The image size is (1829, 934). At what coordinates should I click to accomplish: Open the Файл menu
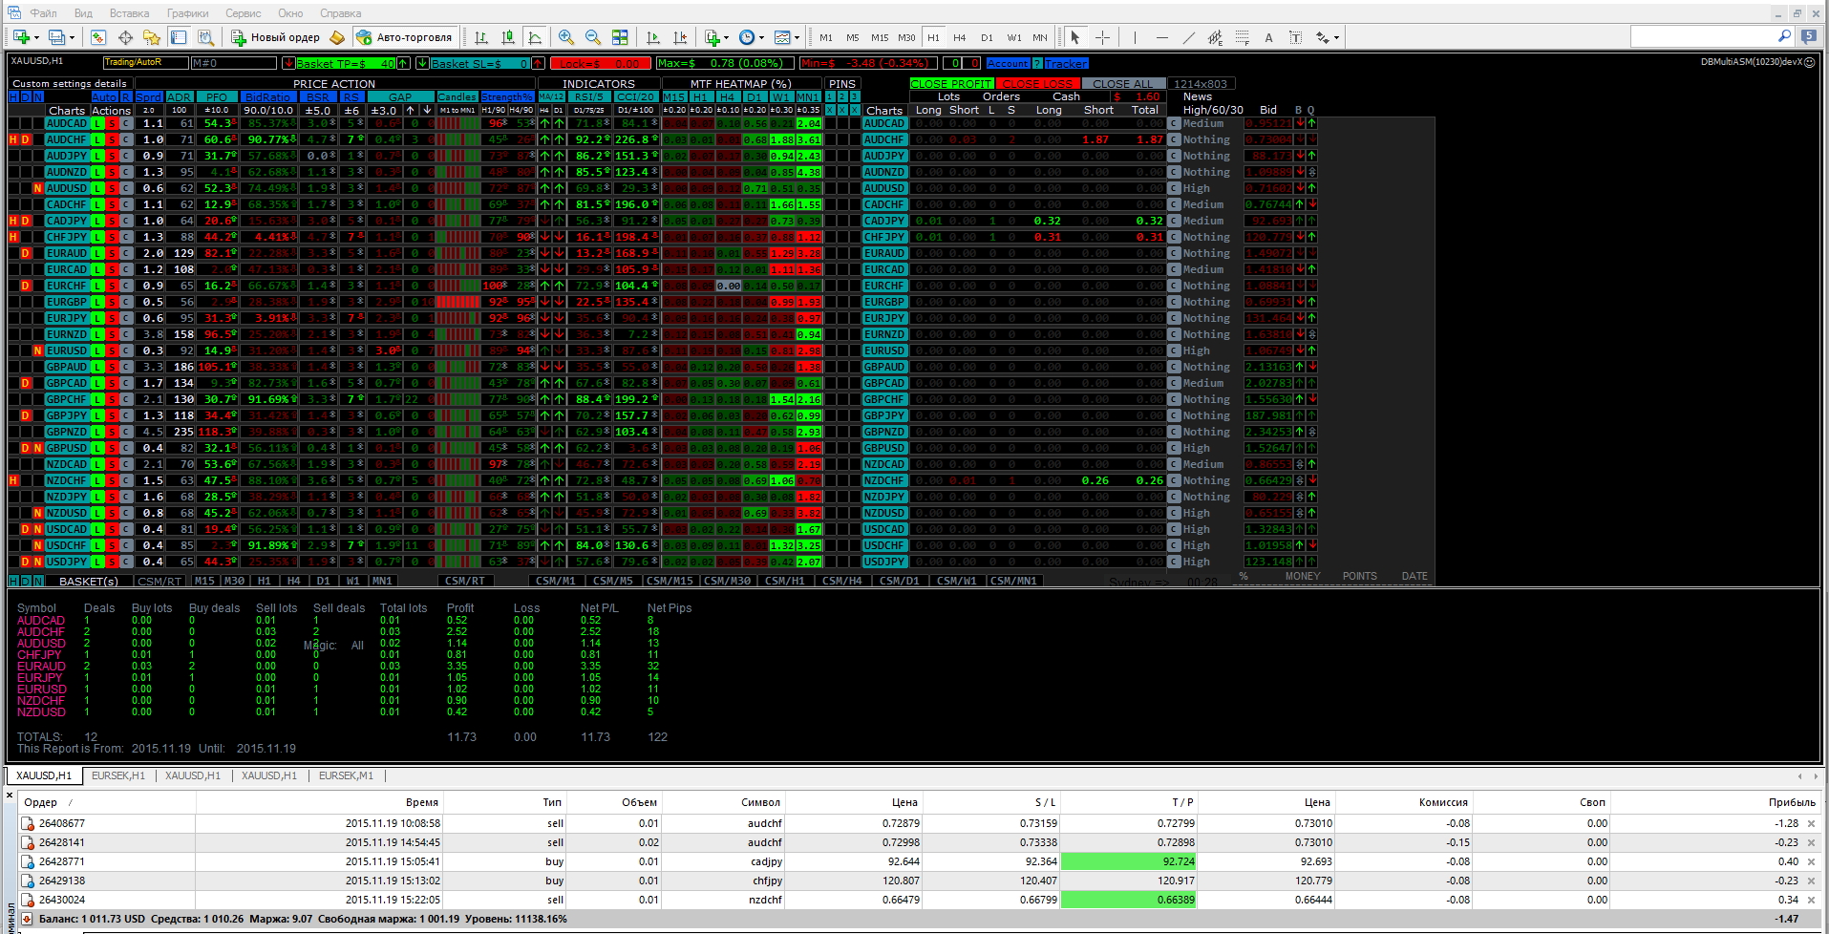44,13
